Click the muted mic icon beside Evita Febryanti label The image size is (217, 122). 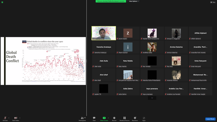click(190, 66)
